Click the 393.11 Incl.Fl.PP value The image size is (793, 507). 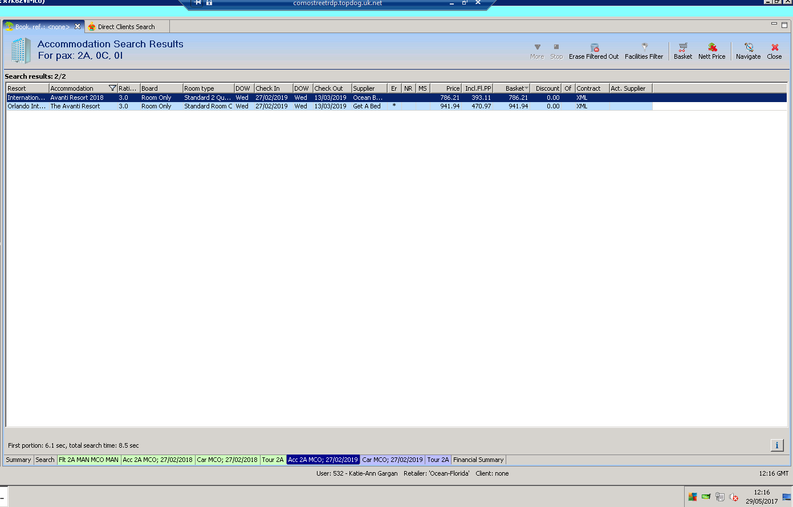[481, 98]
